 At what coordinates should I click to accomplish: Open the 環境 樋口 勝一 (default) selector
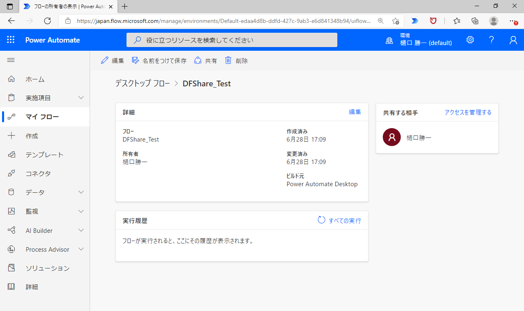[419, 40]
